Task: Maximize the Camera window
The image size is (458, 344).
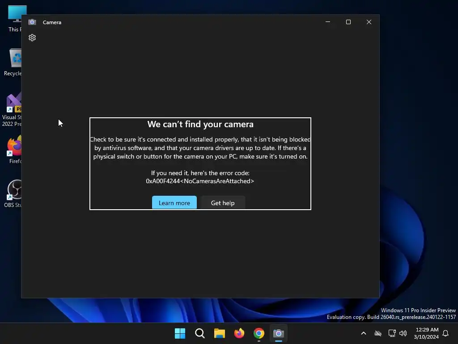Action: [348, 22]
